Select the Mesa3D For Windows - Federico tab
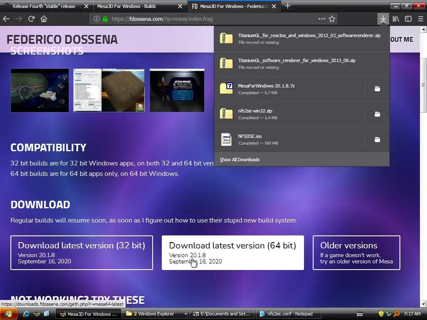The image size is (427, 320). pos(234,6)
